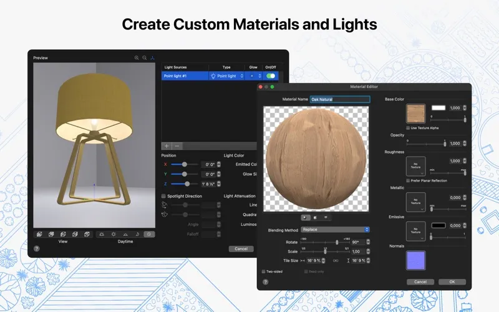Check the Use Texture Alpha option

point(407,127)
